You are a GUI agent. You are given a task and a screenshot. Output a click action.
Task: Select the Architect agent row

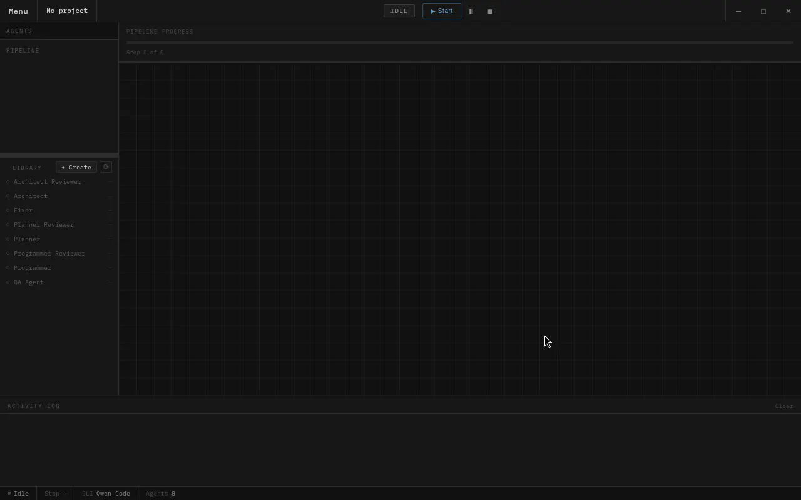tap(59, 196)
